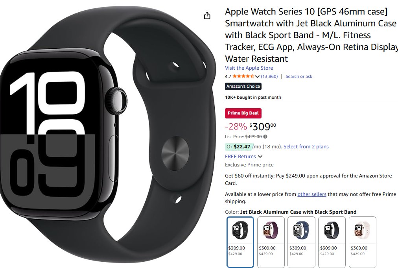The width and height of the screenshot is (398, 268).
Task: Select Jet Black Aluminum Case color swatch
Action: point(240,242)
